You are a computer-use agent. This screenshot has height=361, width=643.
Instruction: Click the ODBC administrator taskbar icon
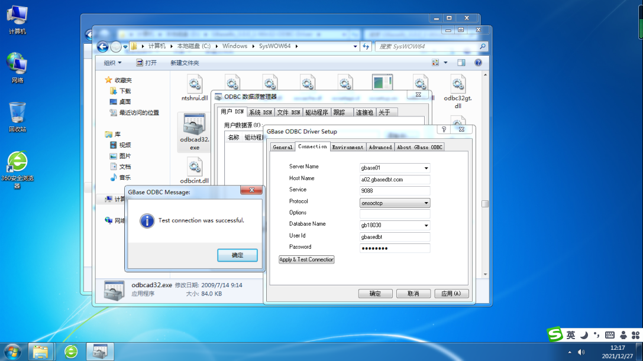99,352
